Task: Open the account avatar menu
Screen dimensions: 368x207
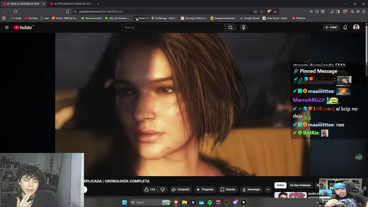Action: click(356, 27)
